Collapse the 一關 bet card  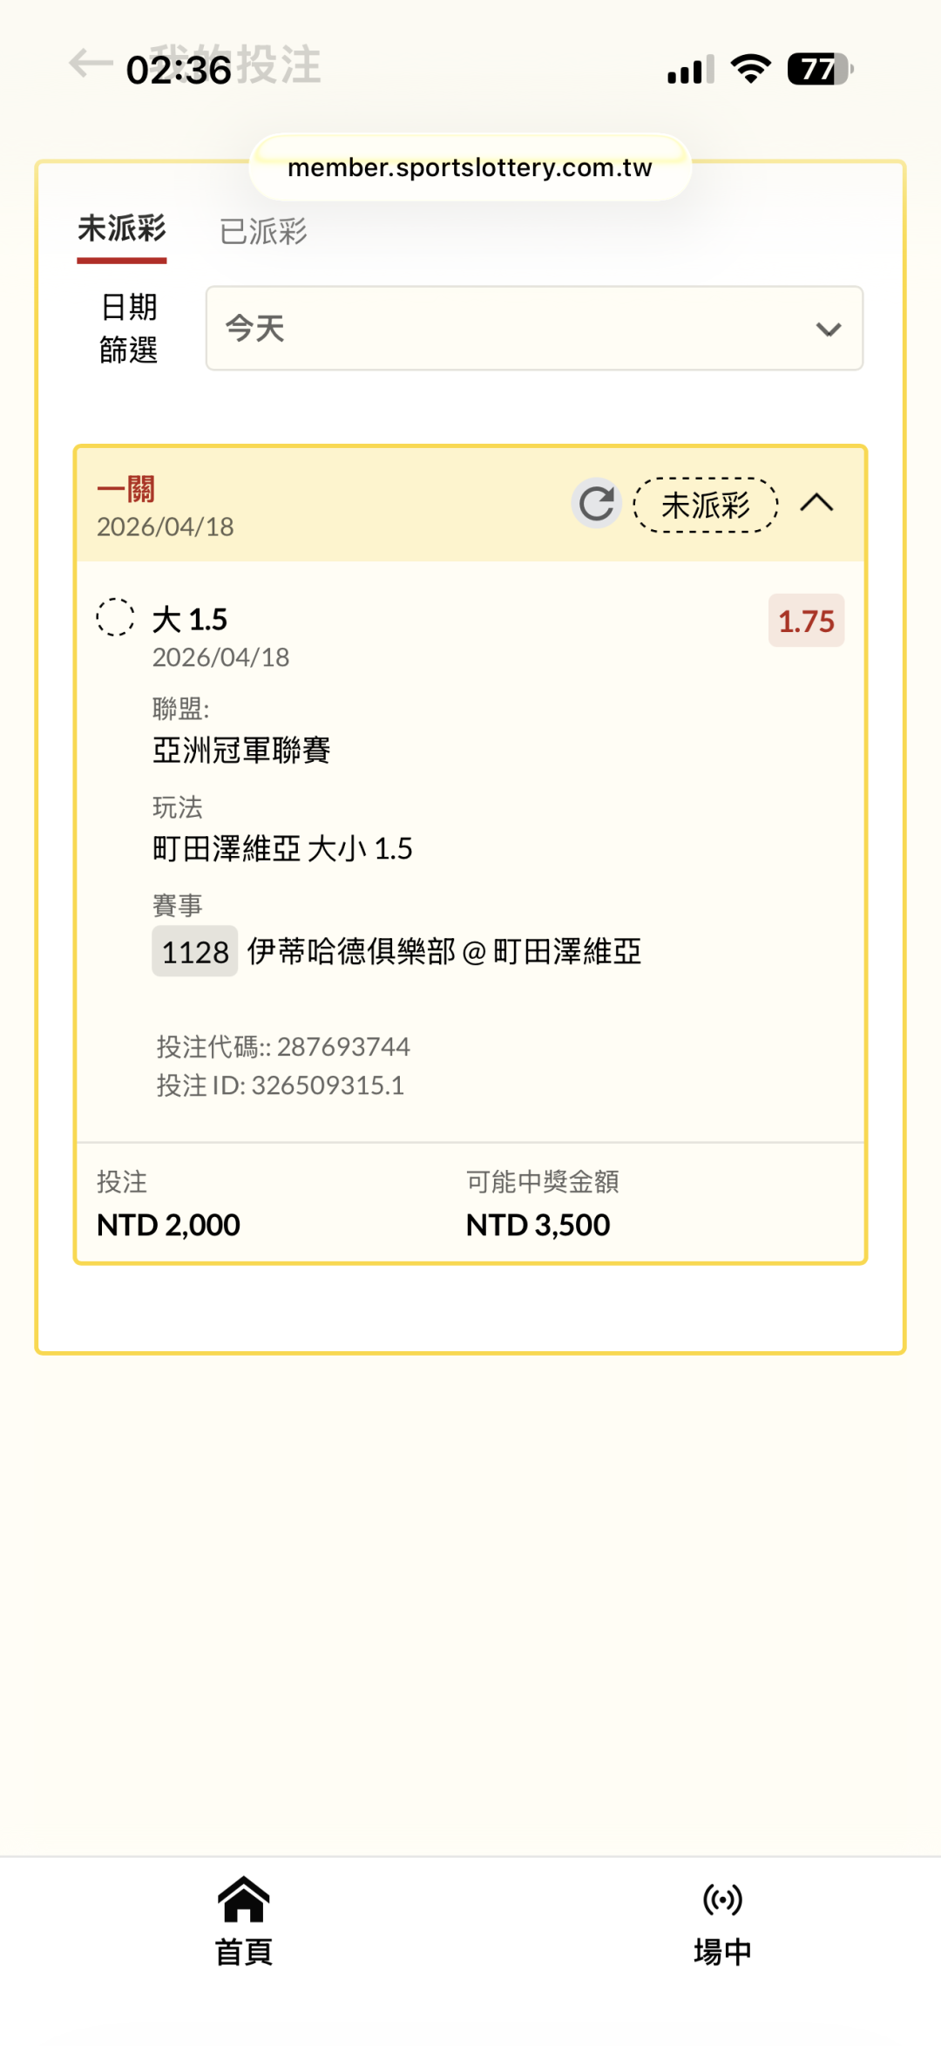coord(816,504)
